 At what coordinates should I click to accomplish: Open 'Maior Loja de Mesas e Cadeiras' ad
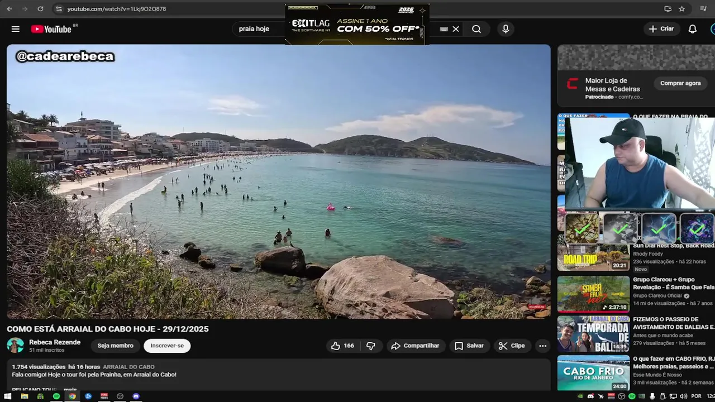(x=612, y=85)
